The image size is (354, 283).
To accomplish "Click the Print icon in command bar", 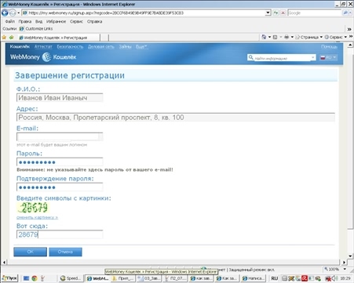I will click(286, 37).
